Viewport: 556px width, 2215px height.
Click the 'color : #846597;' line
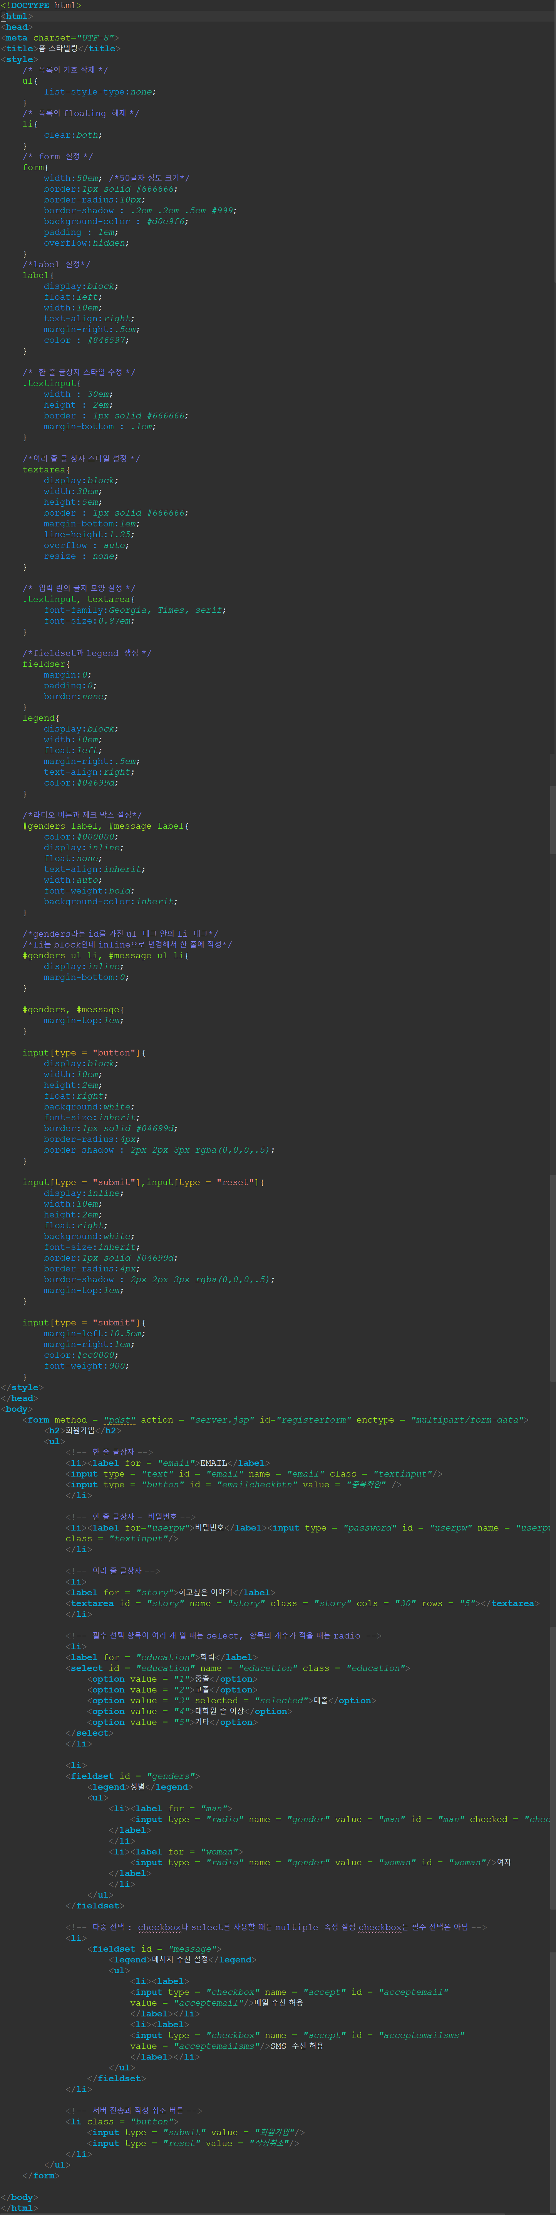[87, 340]
